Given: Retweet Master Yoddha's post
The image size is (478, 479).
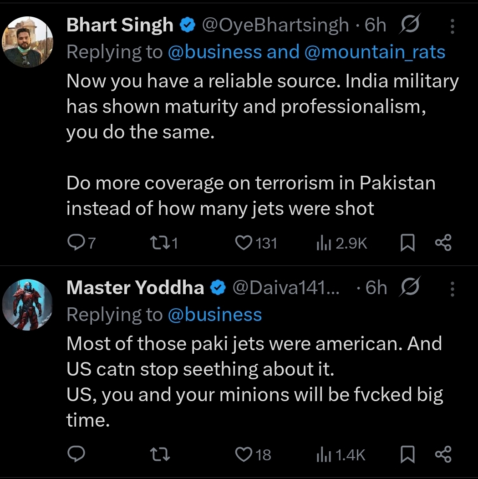Looking at the screenshot, I should click(x=160, y=454).
